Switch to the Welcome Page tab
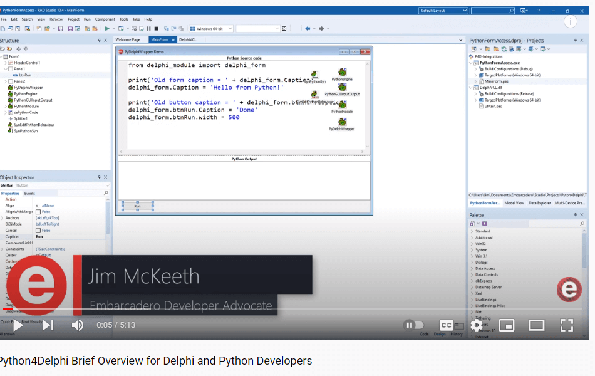Image resolution: width=595 pixels, height=376 pixels. tap(128, 39)
